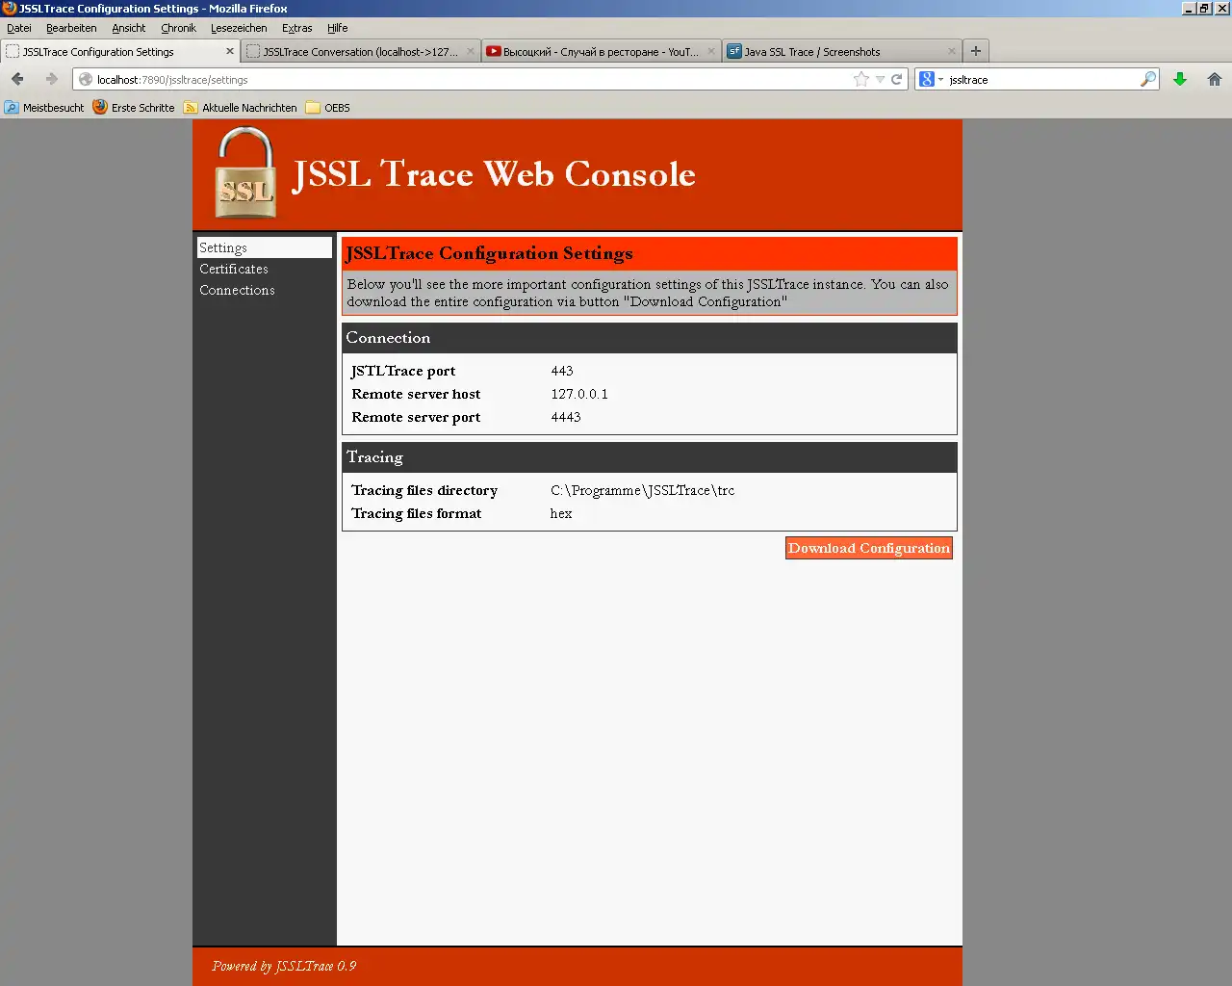Close the YouTube tab
1232x986 pixels.
711,51
